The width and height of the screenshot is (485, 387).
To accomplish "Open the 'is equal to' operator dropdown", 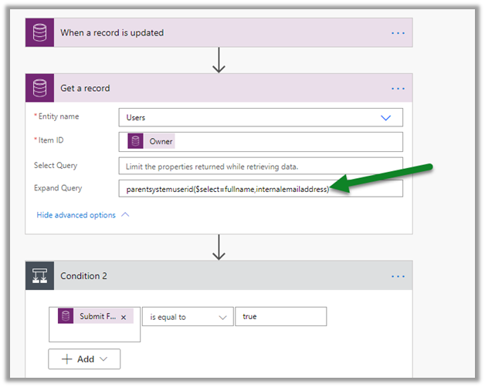I will pyautogui.click(x=187, y=317).
